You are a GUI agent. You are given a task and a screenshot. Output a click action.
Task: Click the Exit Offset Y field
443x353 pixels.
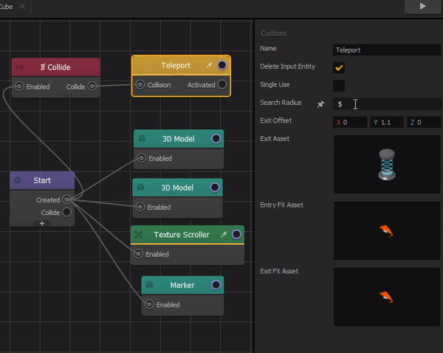(387, 122)
